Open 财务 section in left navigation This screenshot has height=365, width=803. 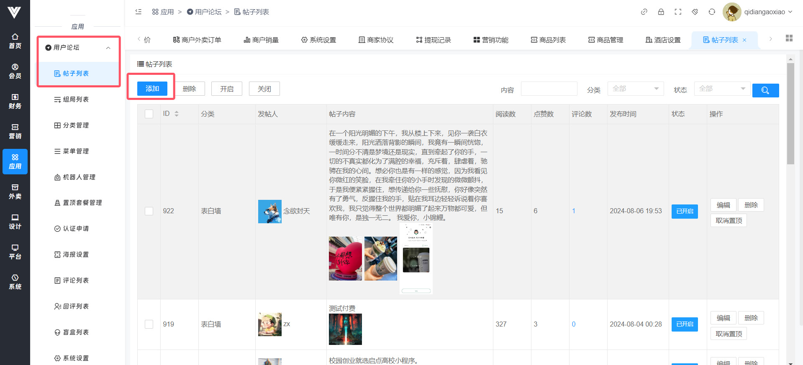tap(15, 101)
